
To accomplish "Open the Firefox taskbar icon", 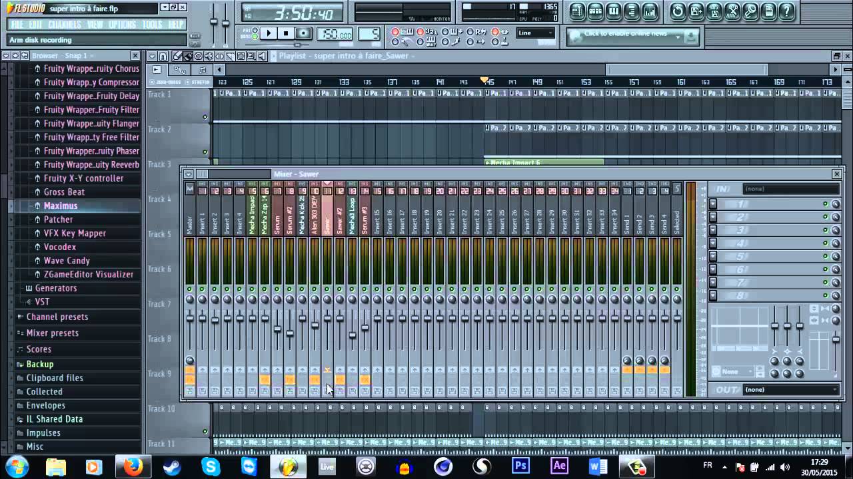I will 133,466.
